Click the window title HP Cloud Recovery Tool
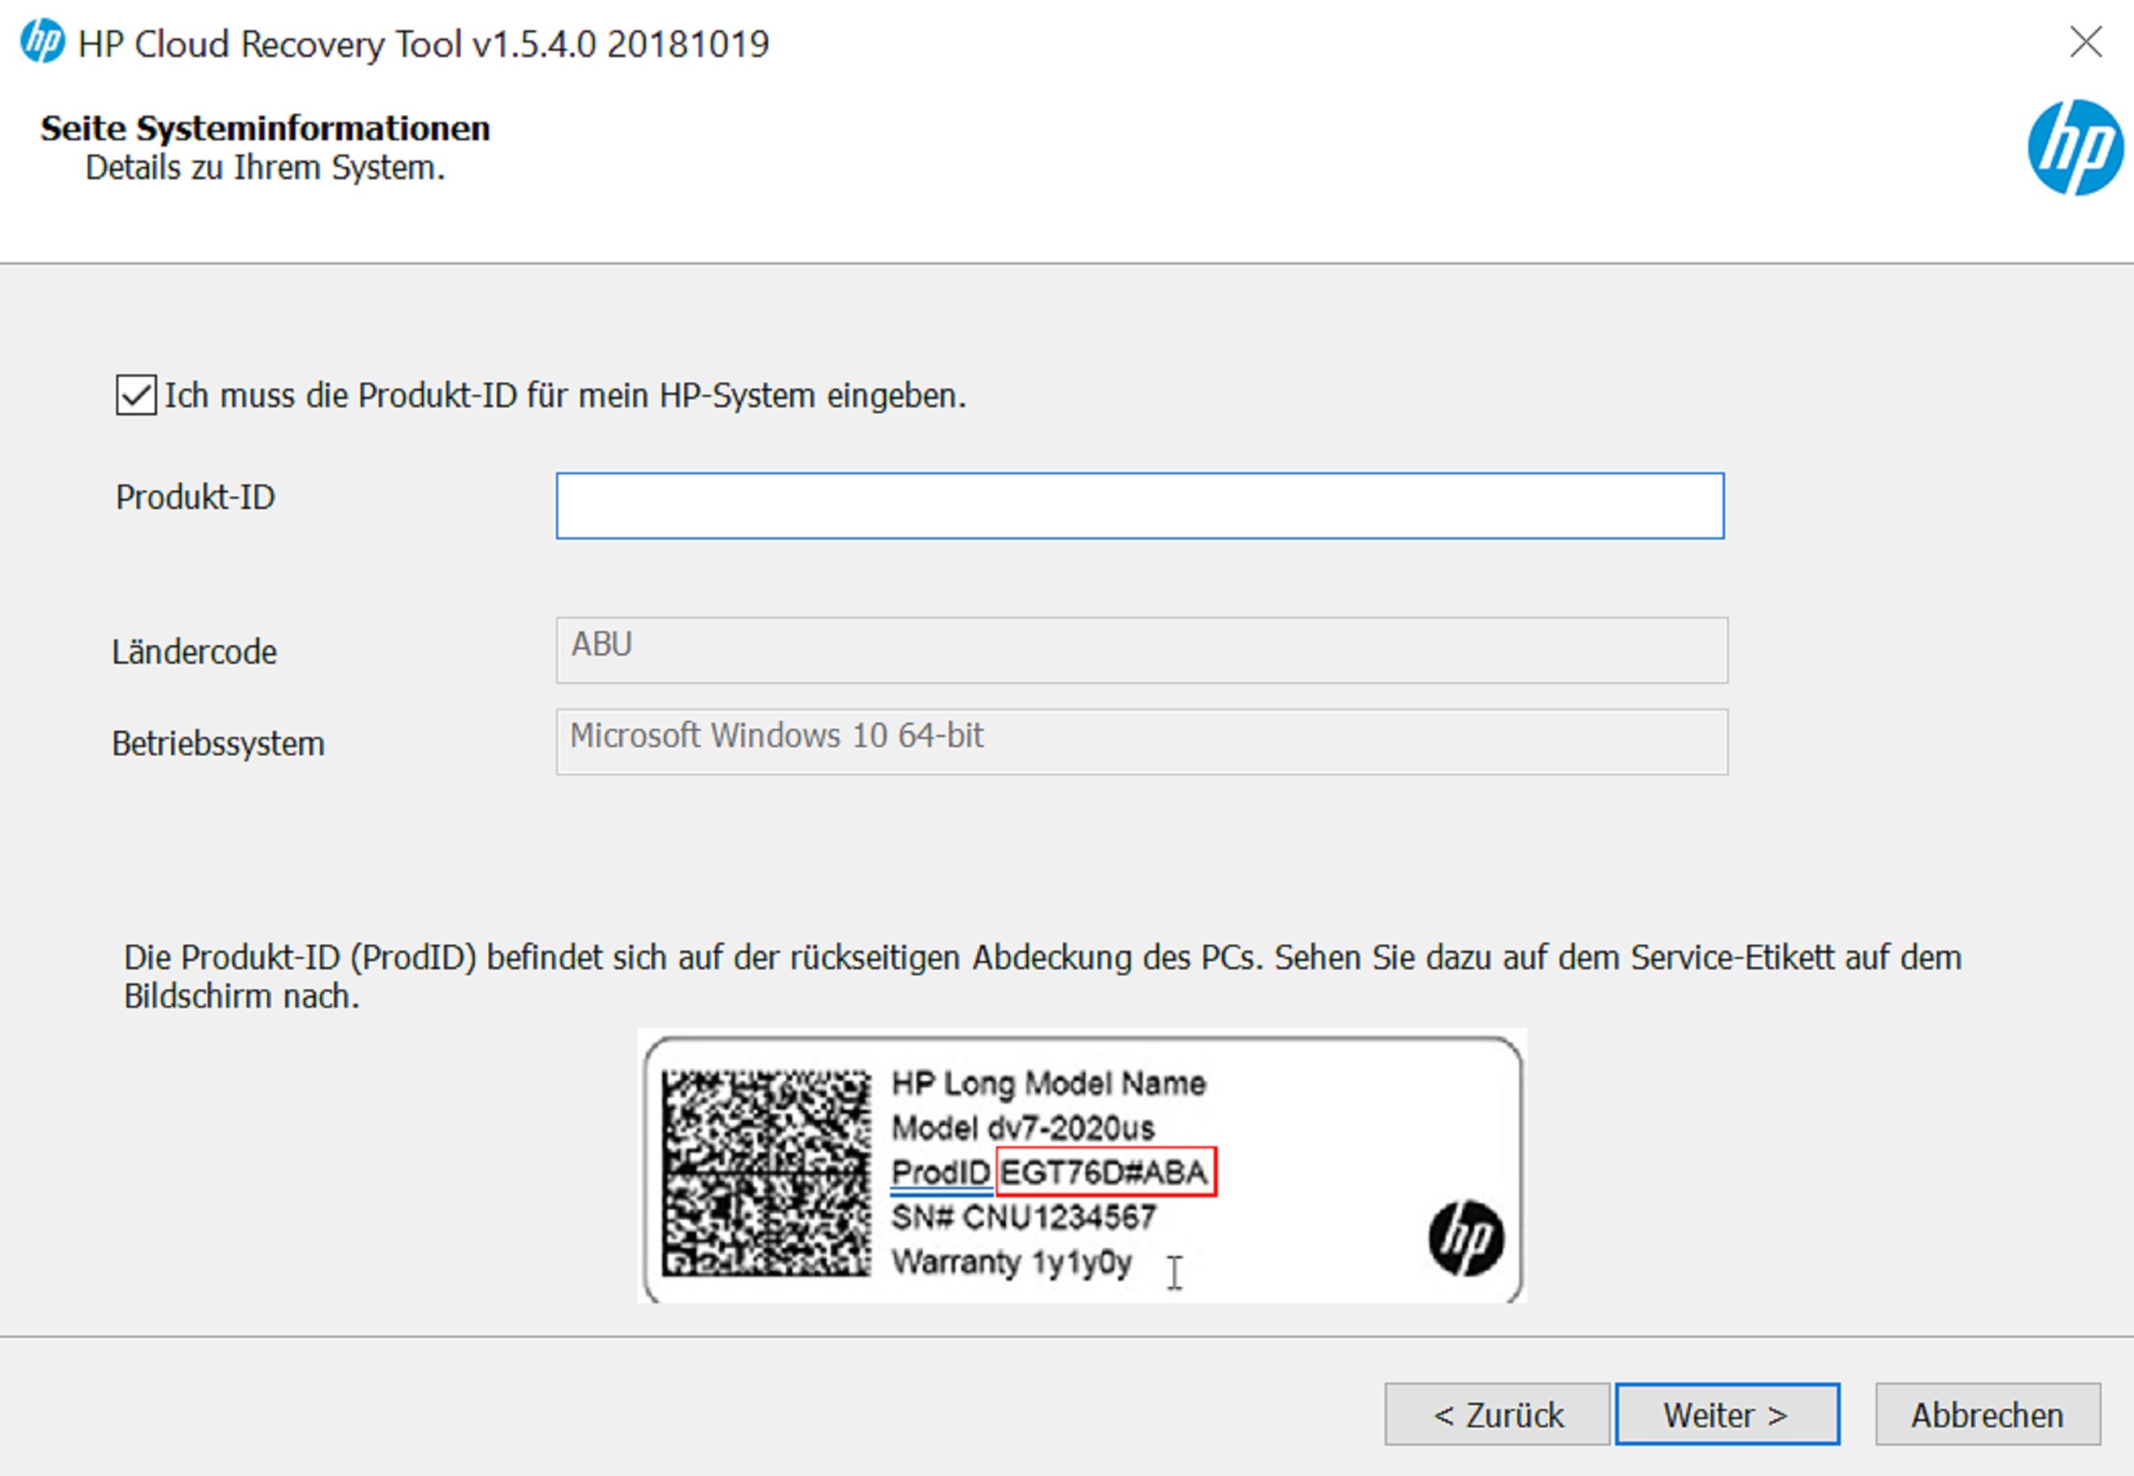2134x1476 pixels. [x=424, y=43]
